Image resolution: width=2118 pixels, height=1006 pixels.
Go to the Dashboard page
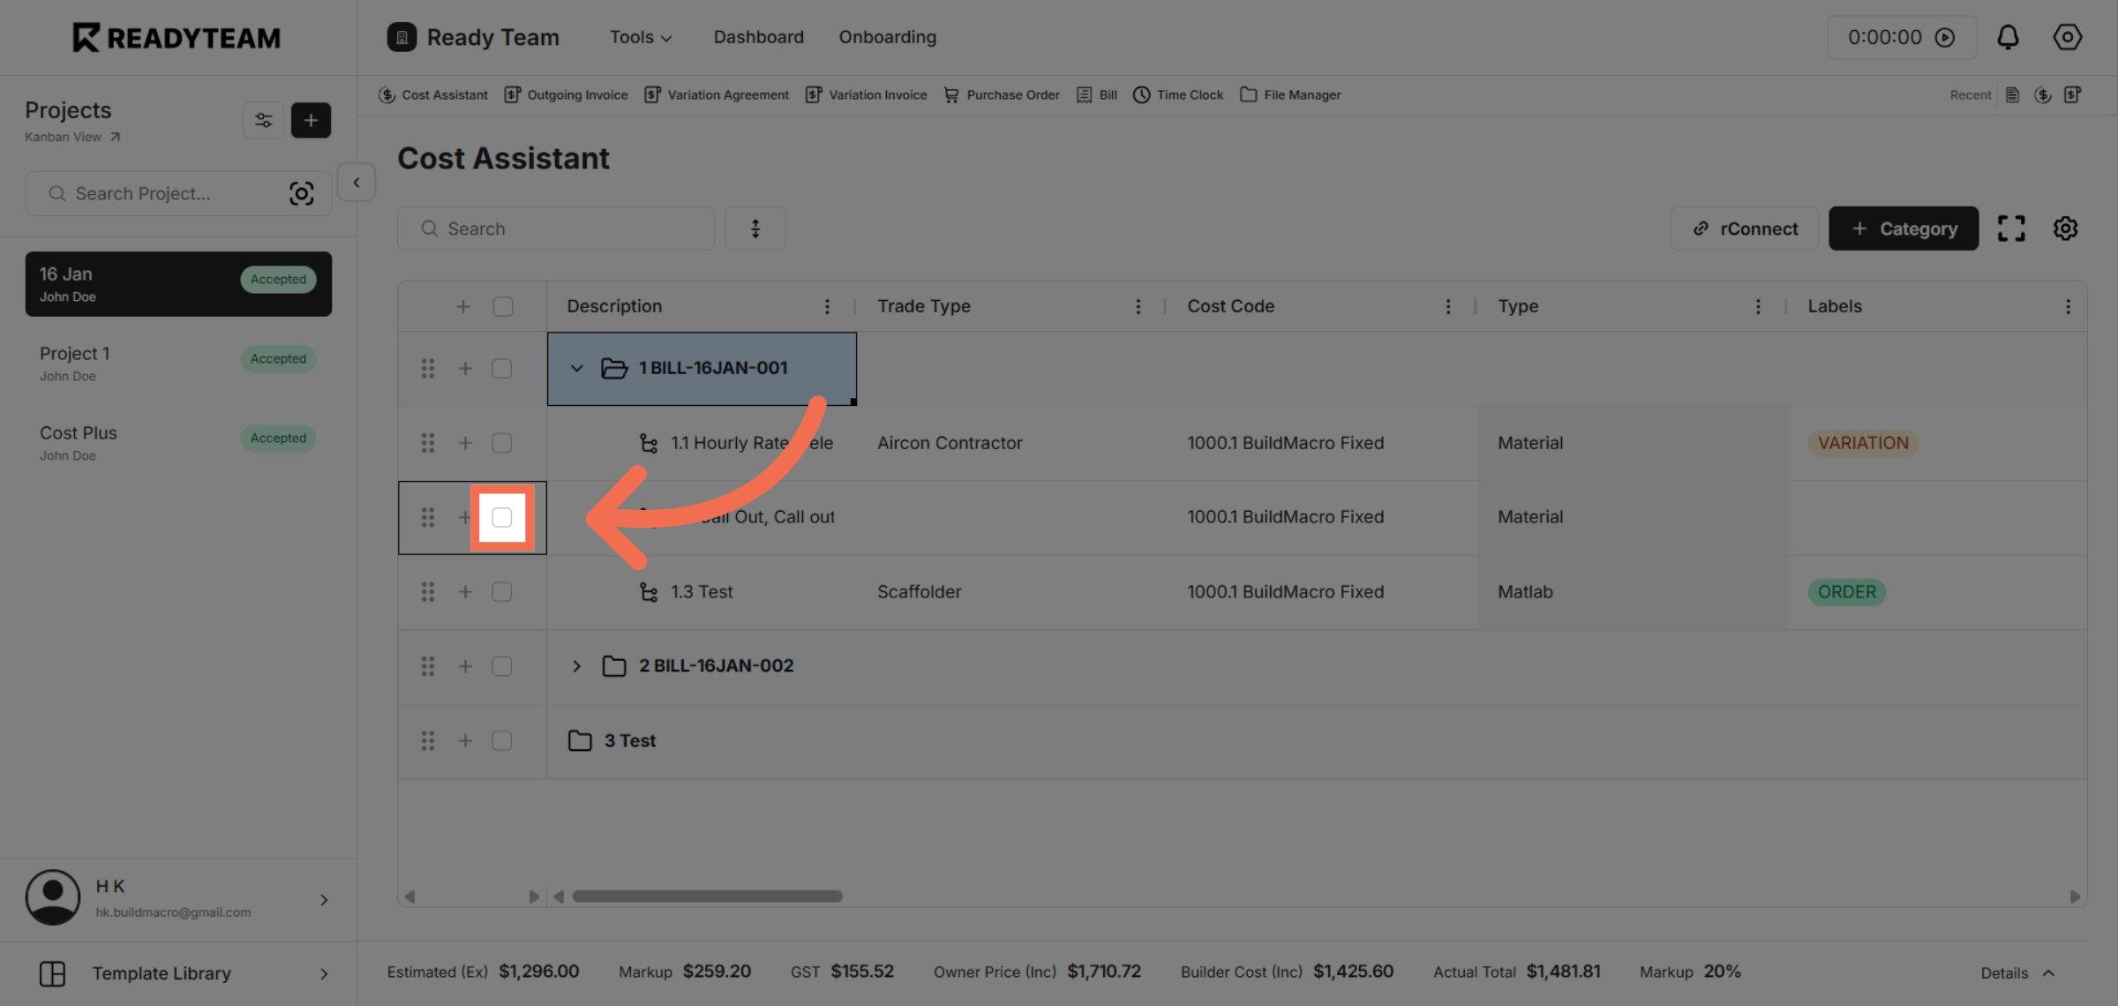coord(758,37)
